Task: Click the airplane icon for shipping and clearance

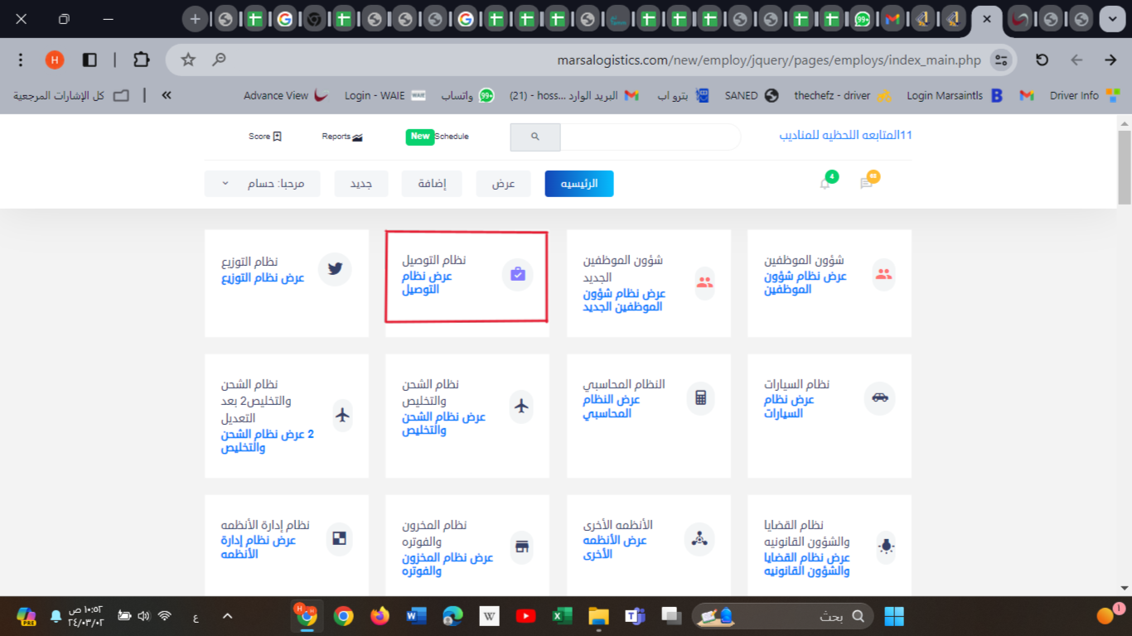Action: point(521,406)
